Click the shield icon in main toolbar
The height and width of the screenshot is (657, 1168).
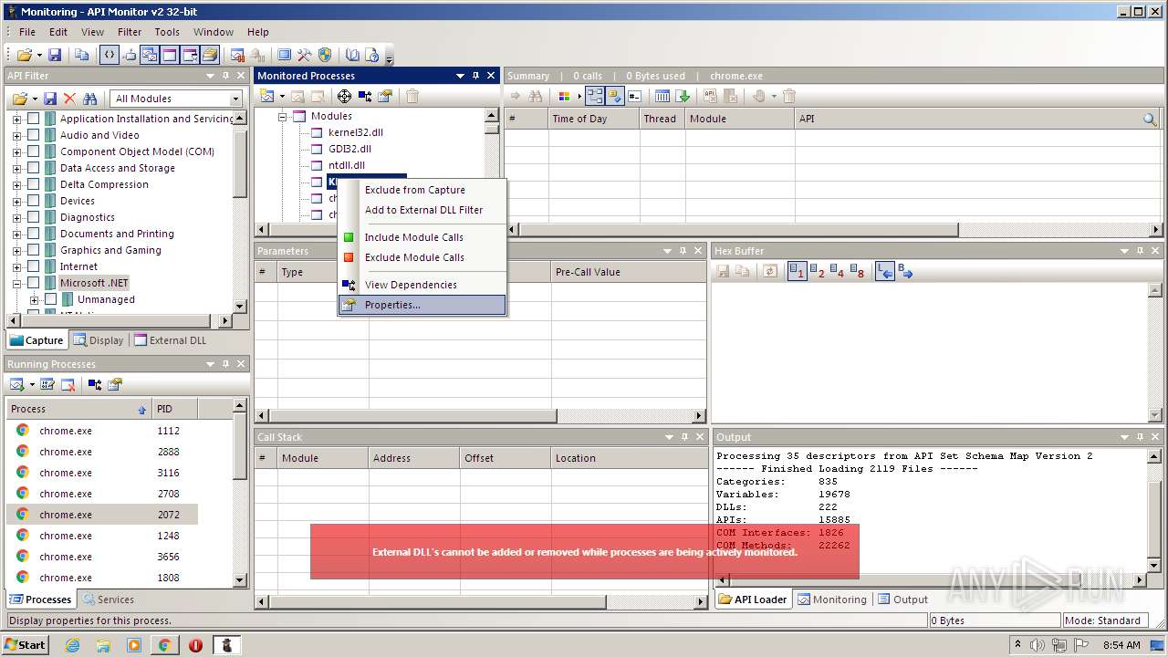pos(325,55)
